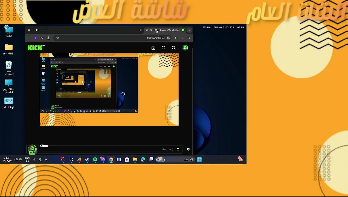Click the 1XRcc channel name
The height and width of the screenshot is (197, 348).
coord(43,146)
